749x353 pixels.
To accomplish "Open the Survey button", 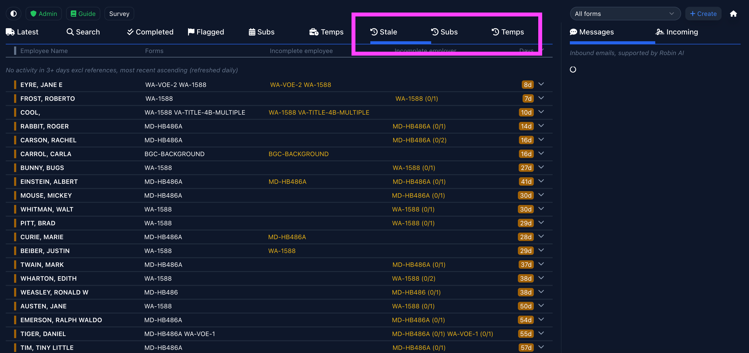I will [x=119, y=14].
